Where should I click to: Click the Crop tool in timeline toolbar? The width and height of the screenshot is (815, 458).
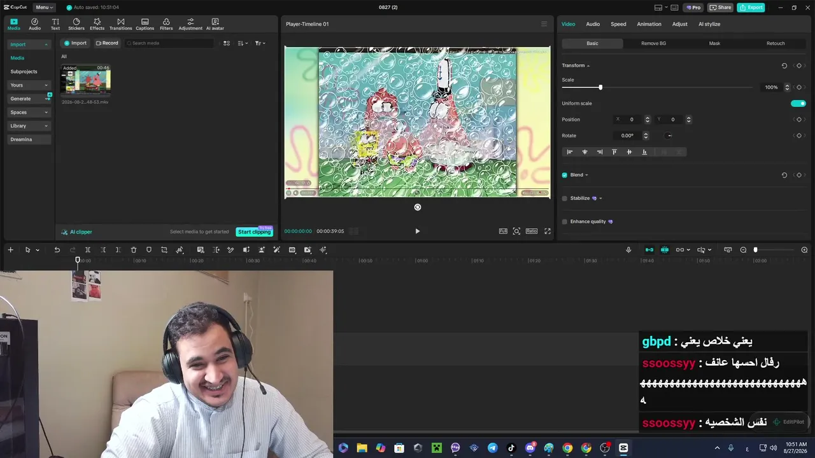[x=164, y=250]
